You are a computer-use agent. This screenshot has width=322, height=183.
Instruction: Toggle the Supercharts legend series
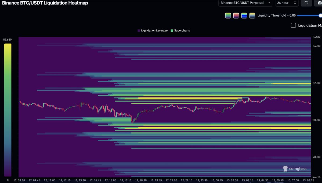click(180, 31)
